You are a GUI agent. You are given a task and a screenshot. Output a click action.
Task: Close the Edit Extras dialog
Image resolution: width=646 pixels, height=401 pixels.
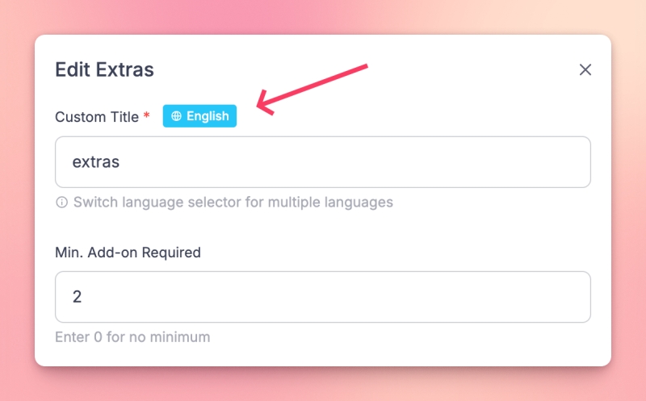585,70
